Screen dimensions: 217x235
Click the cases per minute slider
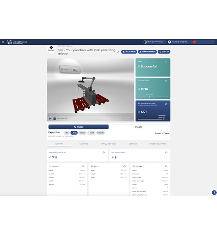click(x=153, y=97)
